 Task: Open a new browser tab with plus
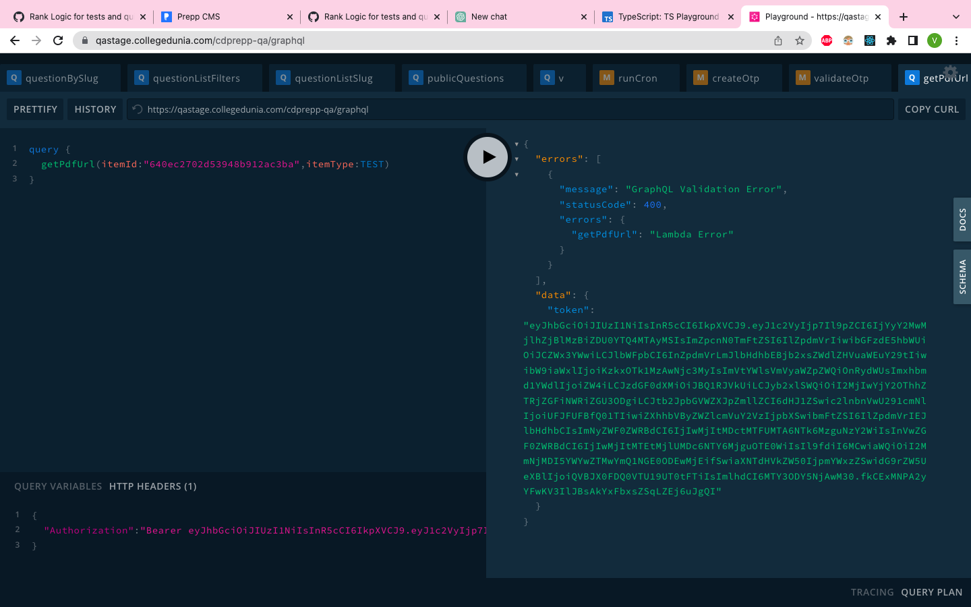[904, 17]
